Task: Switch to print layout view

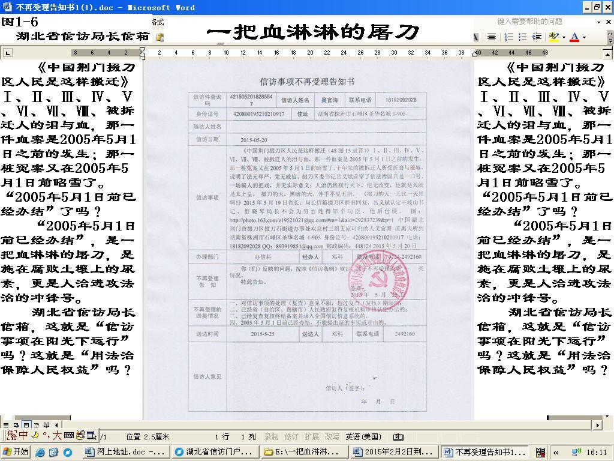Action: (x=26, y=426)
